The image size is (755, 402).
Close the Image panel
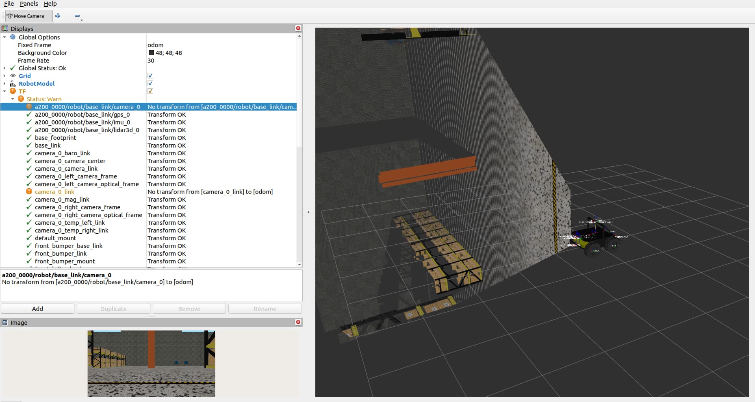click(298, 322)
